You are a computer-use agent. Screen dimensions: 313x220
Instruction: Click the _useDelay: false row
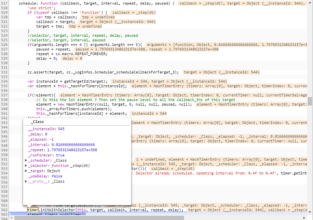tap(45, 176)
